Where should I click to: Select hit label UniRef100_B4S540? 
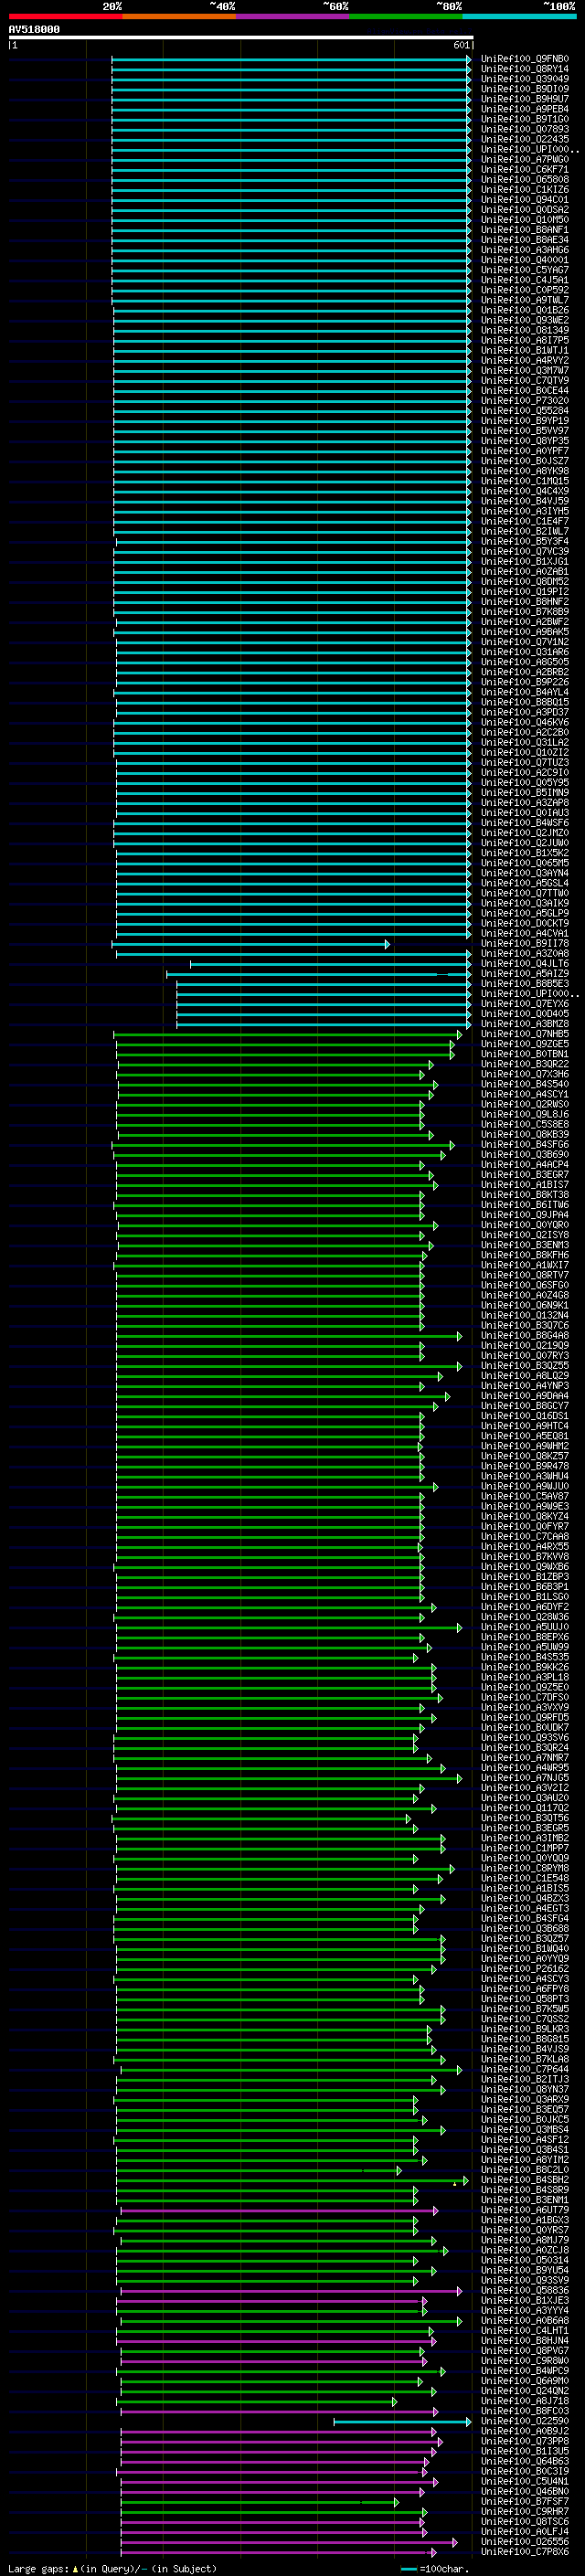click(525, 1084)
